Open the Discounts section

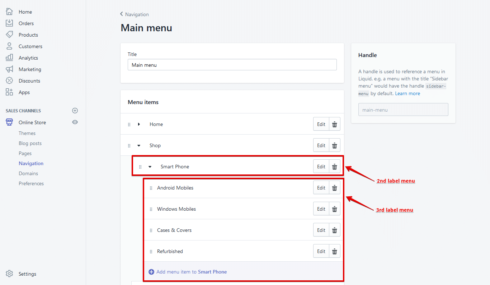[x=28, y=80]
